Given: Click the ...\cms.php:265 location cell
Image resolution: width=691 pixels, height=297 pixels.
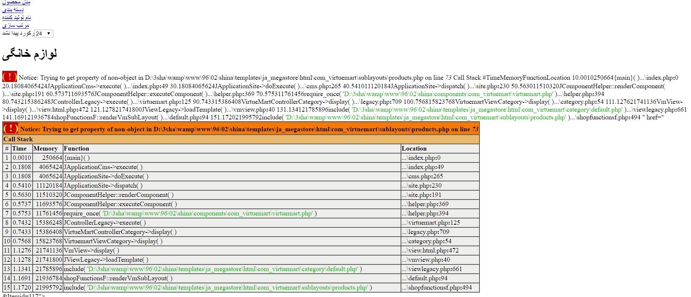Looking at the screenshot, I should (x=440, y=176).
